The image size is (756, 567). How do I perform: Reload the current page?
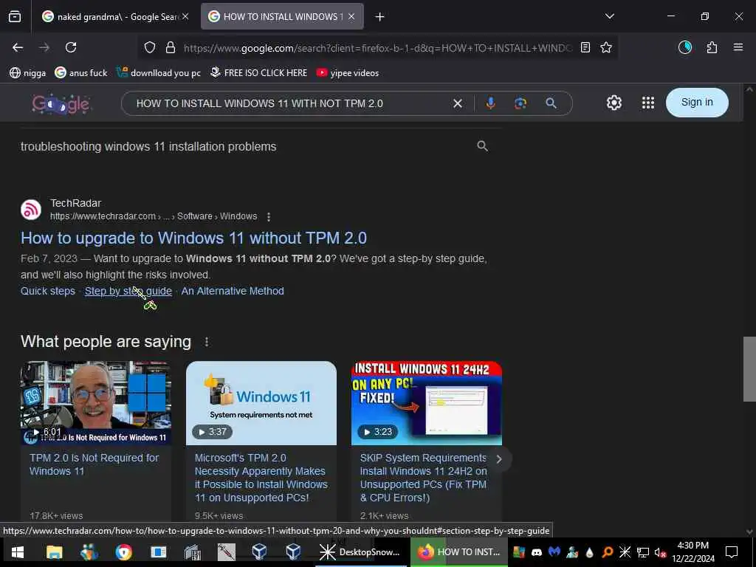pyautogui.click(x=71, y=47)
